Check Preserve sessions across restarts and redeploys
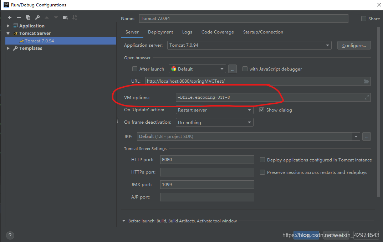 pyautogui.click(x=262, y=172)
